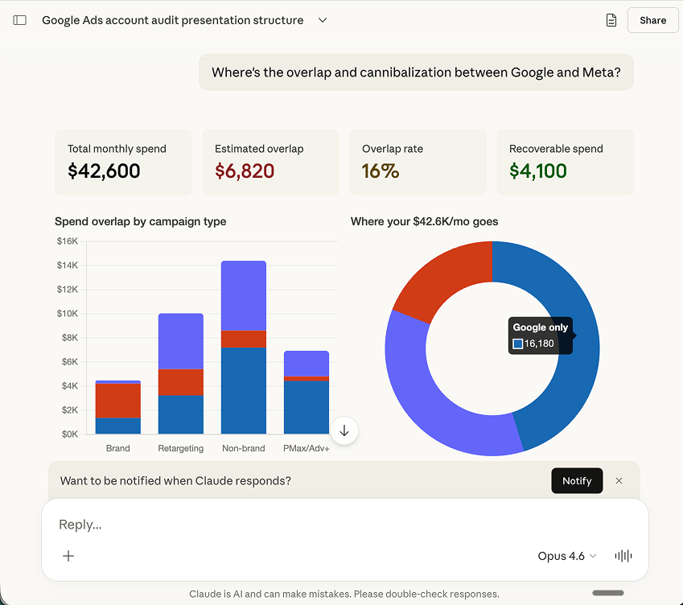Screen dimensions: 683x605
Task: Open the Opus 4.6 model selector
Action: [566, 556]
